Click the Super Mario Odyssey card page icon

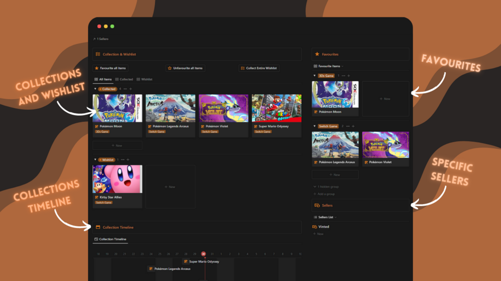(x=256, y=126)
